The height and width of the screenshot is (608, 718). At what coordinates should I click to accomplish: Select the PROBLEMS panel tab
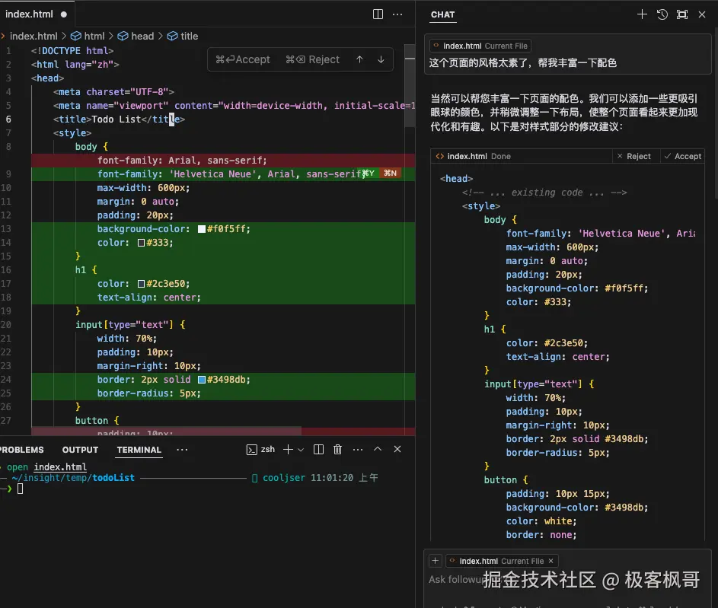coord(21,450)
